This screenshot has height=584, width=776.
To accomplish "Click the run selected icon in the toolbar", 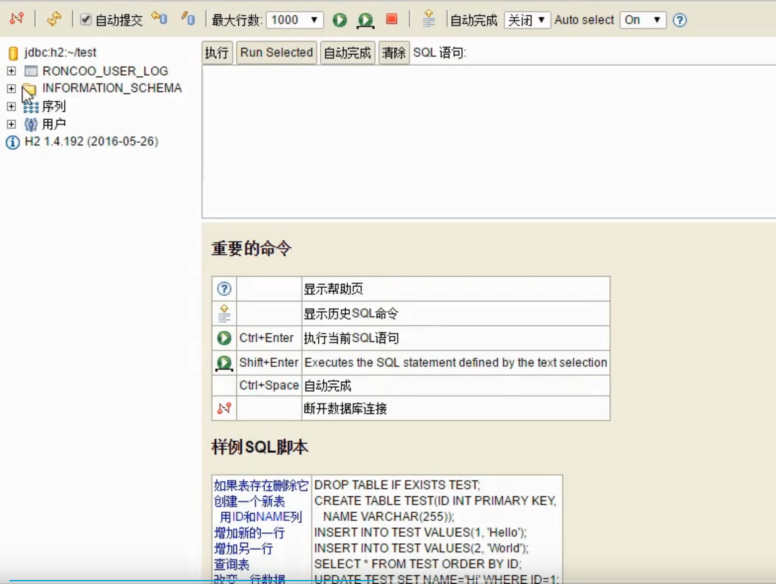I will pyautogui.click(x=366, y=20).
